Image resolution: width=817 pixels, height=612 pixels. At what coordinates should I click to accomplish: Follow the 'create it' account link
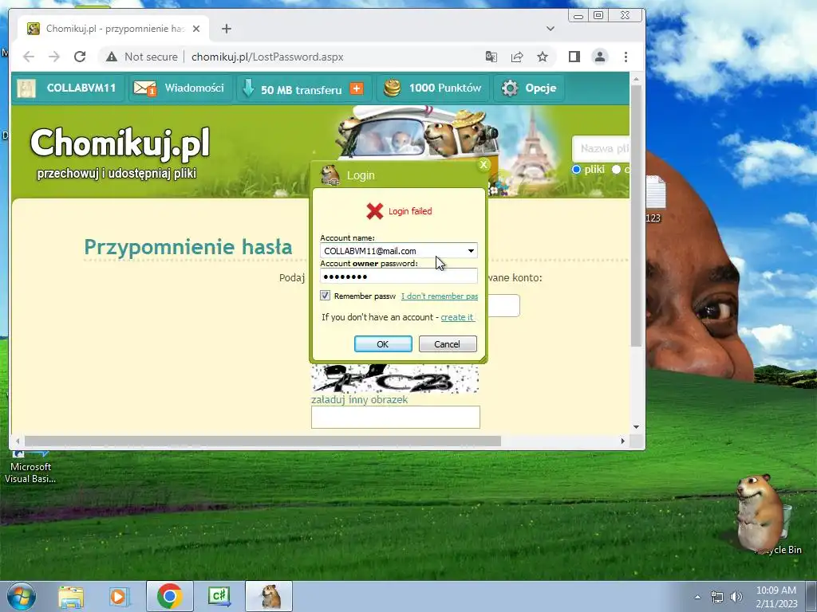pyautogui.click(x=457, y=317)
